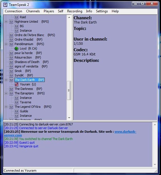Select player Youram (U)
The height and width of the screenshot is (175, 161).
[28, 84]
